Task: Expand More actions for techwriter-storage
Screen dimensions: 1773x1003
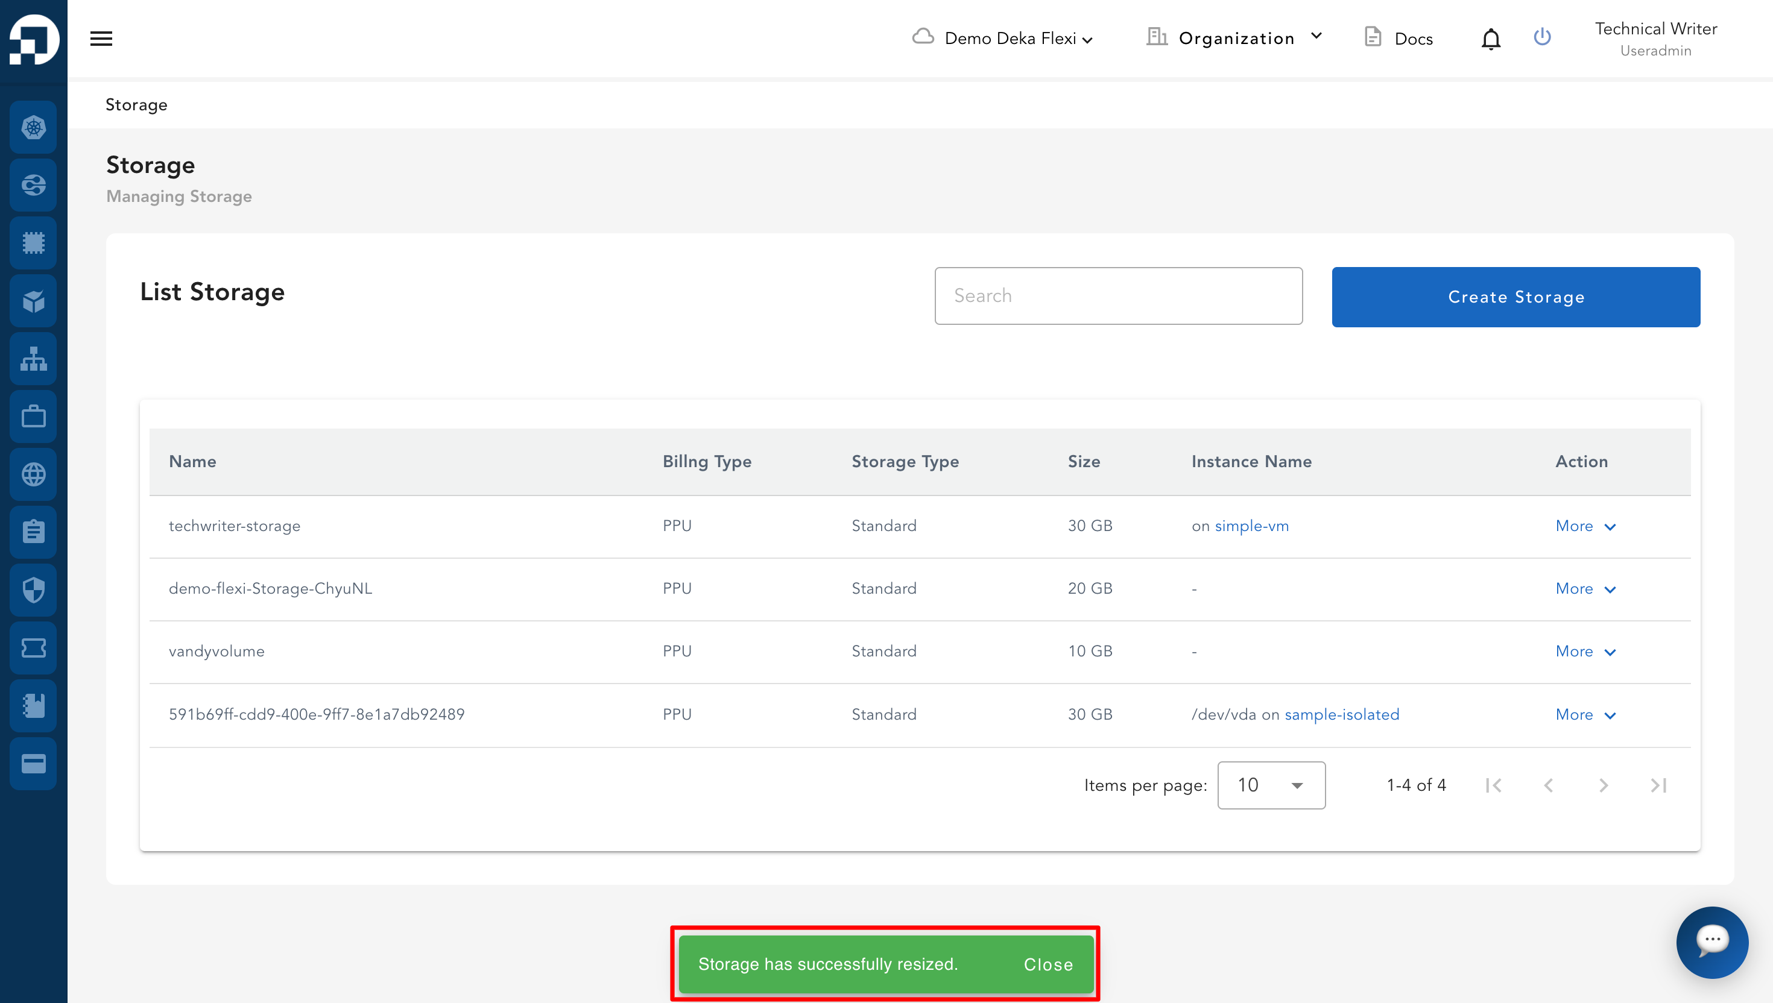Action: (x=1585, y=526)
